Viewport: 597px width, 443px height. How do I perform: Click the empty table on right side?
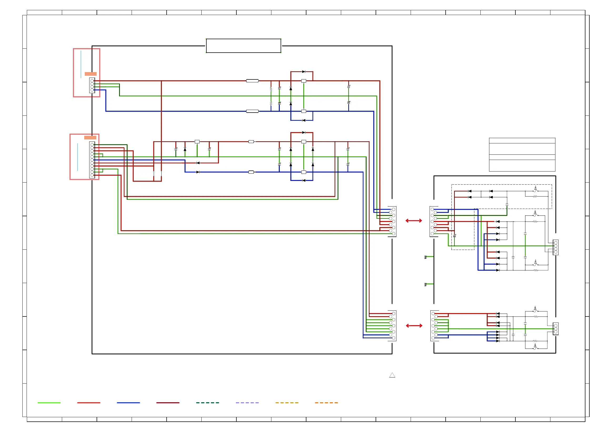click(x=522, y=154)
